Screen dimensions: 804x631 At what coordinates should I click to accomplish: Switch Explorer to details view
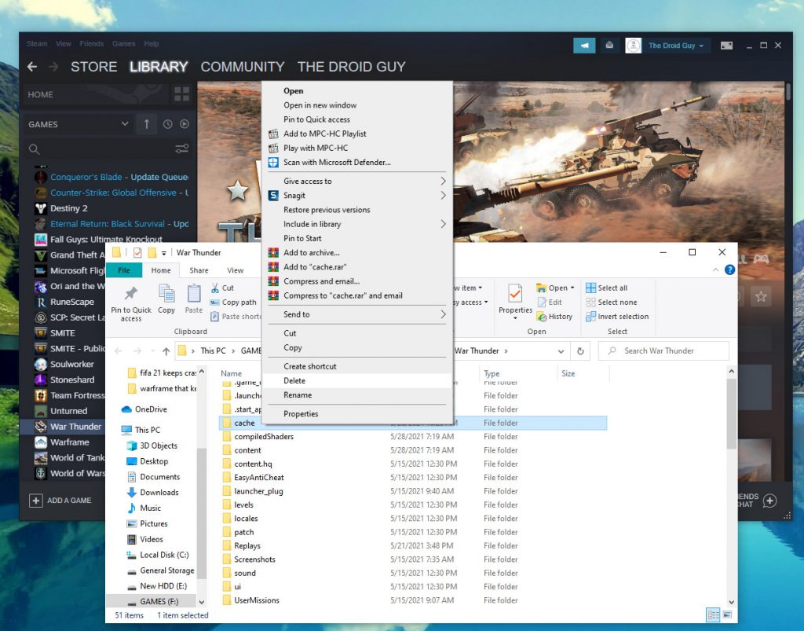(x=713, y=614)
